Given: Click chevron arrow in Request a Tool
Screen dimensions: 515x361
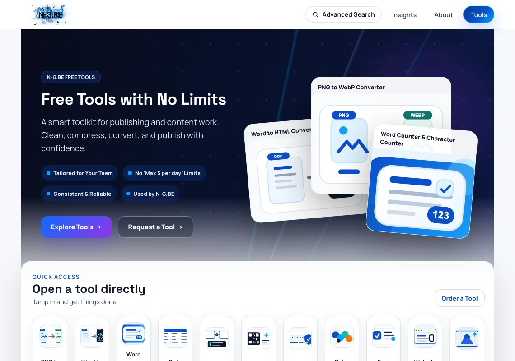Looking at the screenshot, I should [181, 227].
